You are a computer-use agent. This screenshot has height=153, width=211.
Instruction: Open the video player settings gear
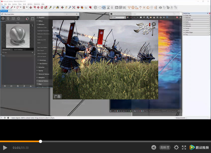176,147
